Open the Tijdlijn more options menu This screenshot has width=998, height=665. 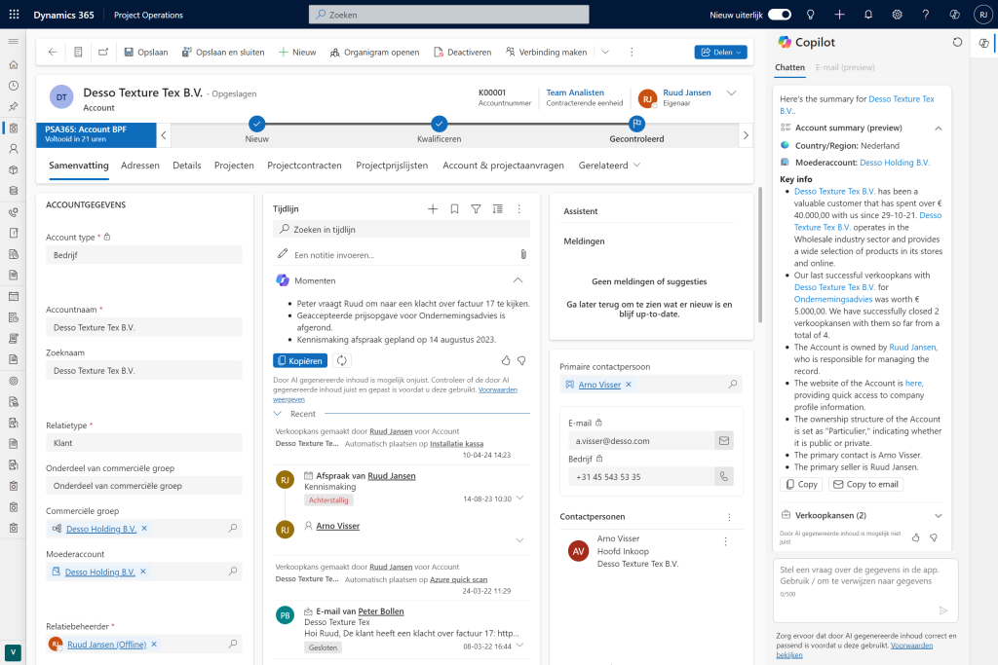click(518, 208)
